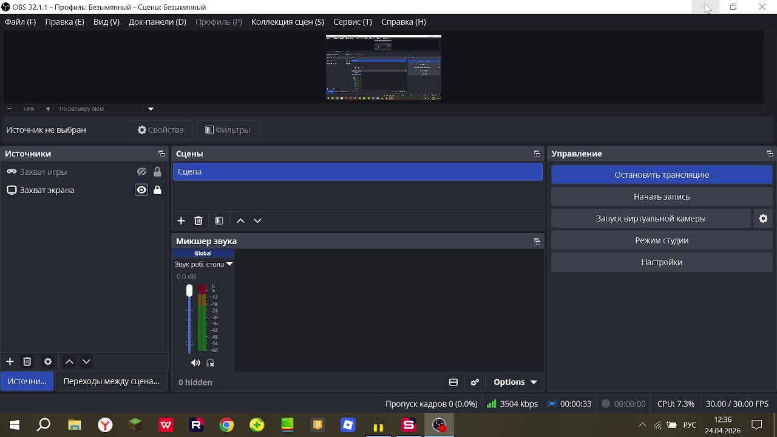The height and width of the screenshot is (437, 777).
Task: Add a new scene with plus icon
Action: pos(181,220)
